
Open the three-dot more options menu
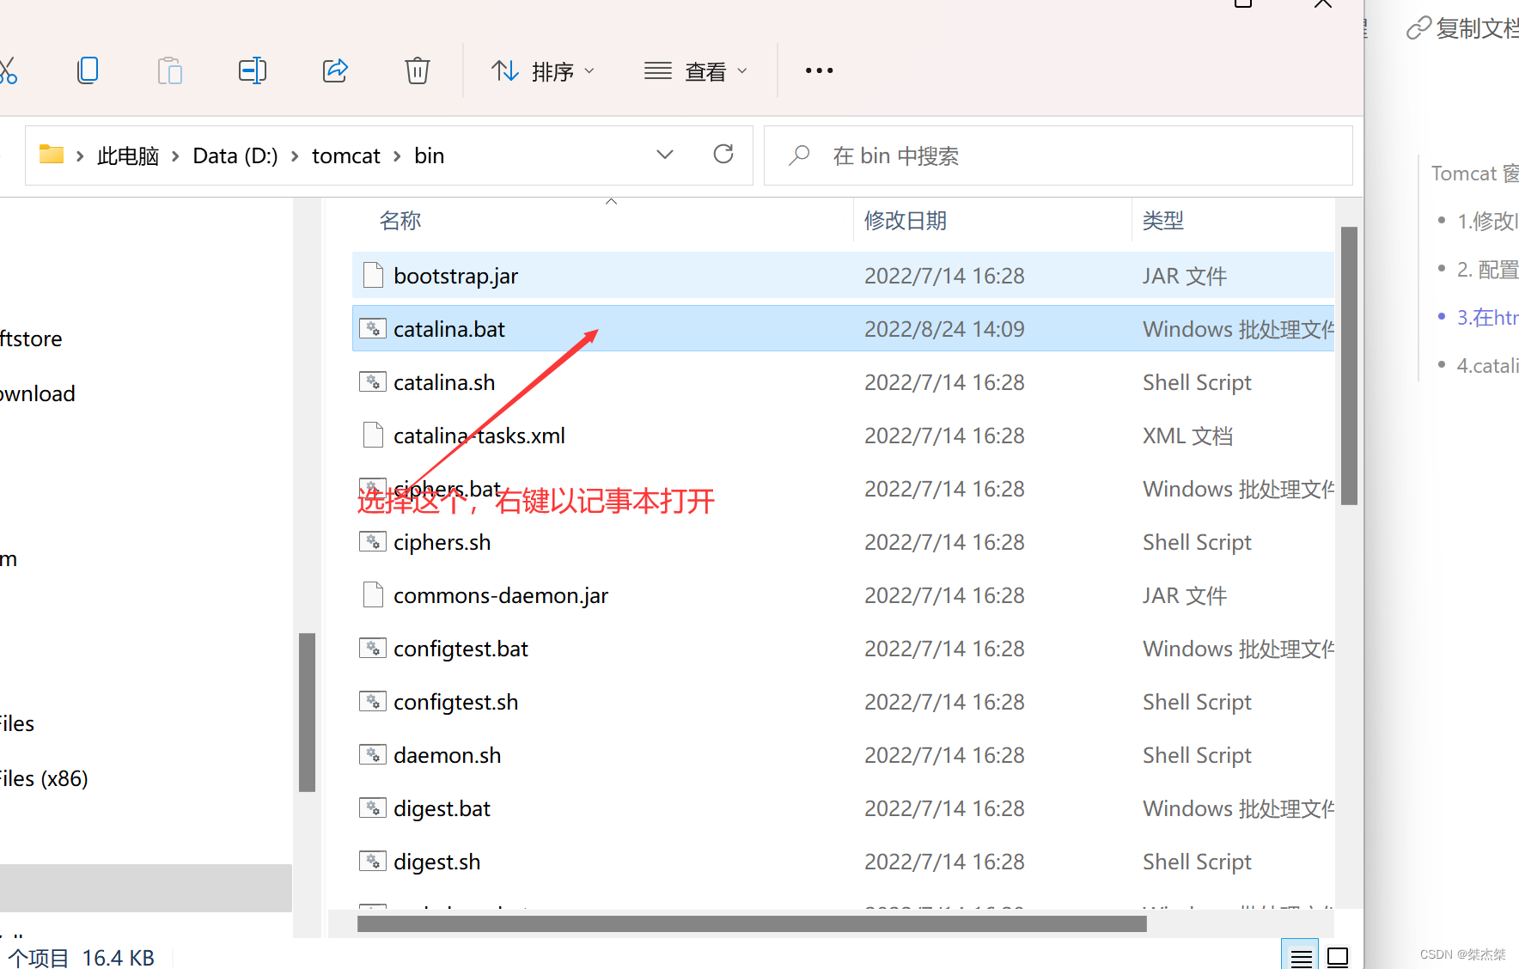(820, 70)
